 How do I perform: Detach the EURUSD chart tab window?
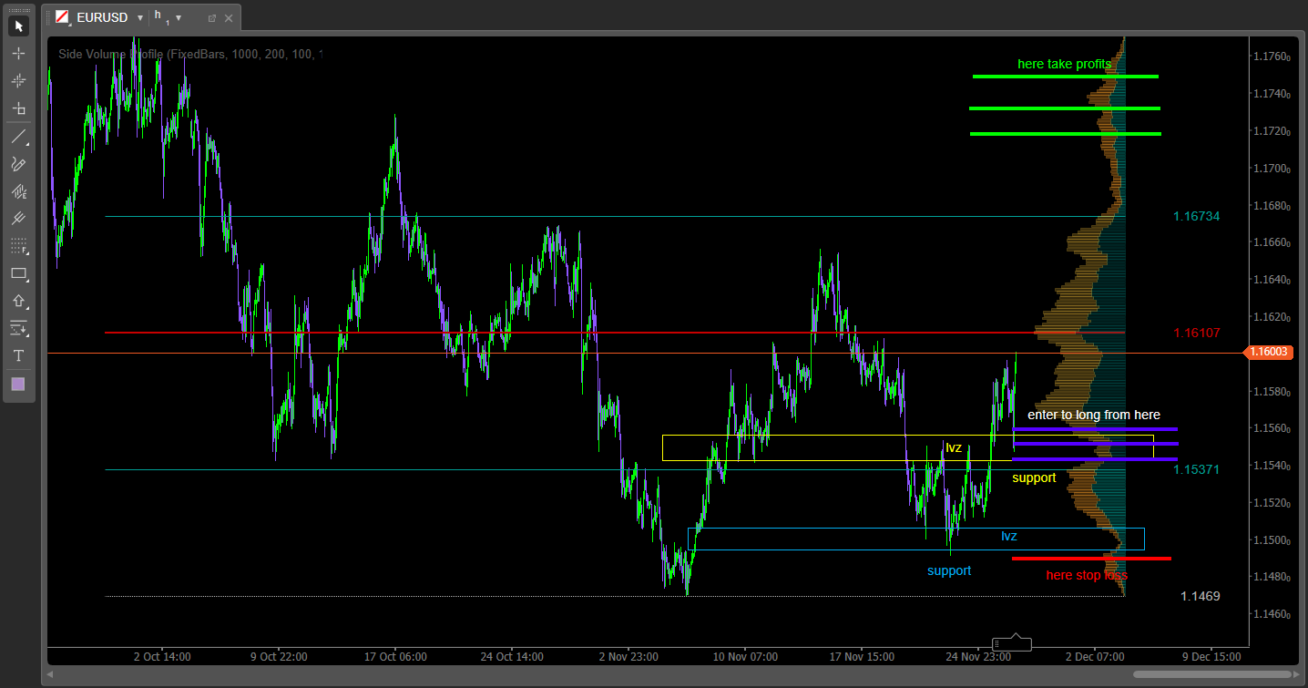212,17
